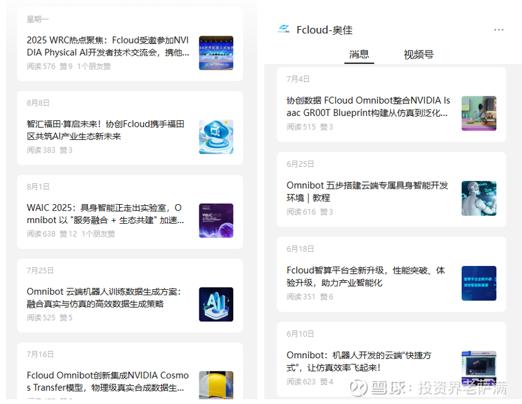The width and height of the screenshot is (522, 404).
Task: Click the 阅读 351 赞 6 stats
Action: point(310,296)
